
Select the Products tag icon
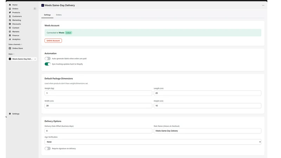pos(10,13)
